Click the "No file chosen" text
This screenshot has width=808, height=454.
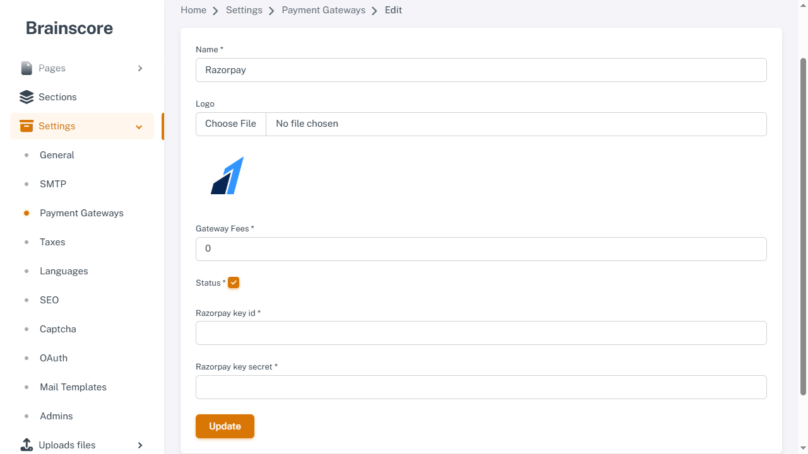click(x=307, y=124)
